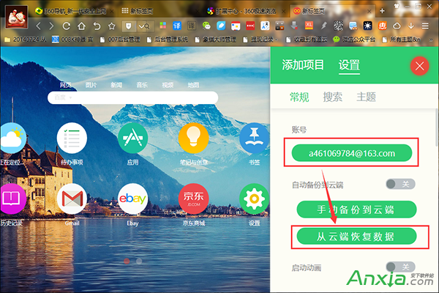
Task: Switch to 添加项目 panel tab
Action: pyautogui.click(x=303, y=65)
